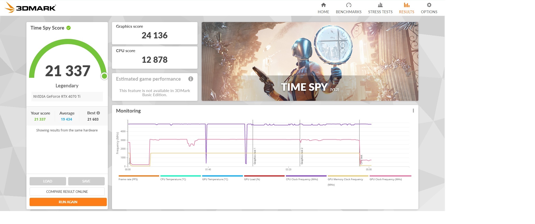
Task: Click "Showing results from the same hardware"
Action: pyautogui.click(x=67, y=130)
